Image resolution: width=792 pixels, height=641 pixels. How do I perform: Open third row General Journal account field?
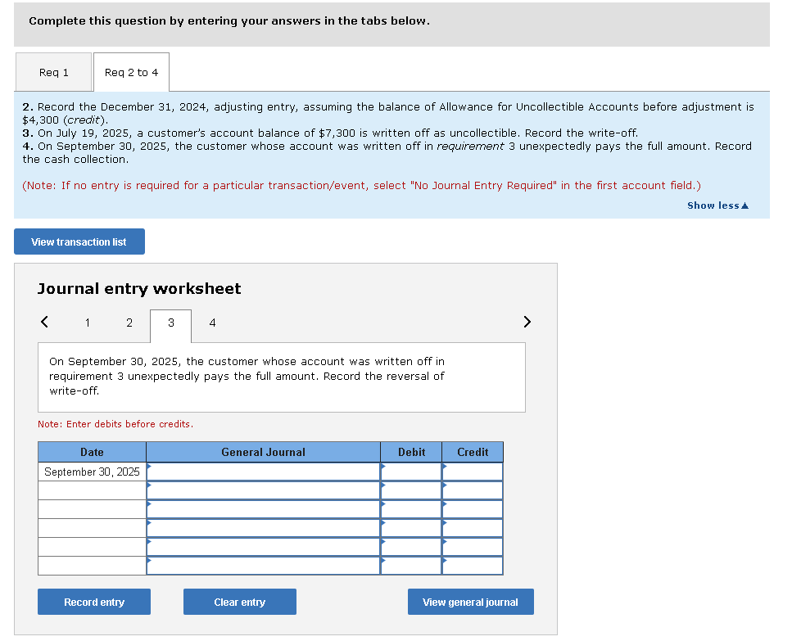tap(263, 509)
